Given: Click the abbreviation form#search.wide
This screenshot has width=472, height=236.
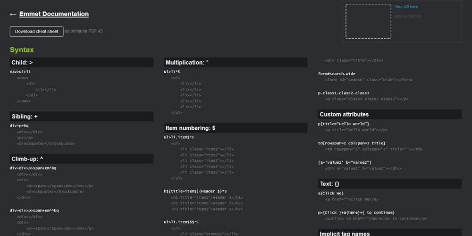Looking at the screenshot, I should coord(337,74).
